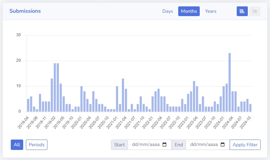This screenshot has width=270, height=160.
Task: Click the Apply Filter button
Action: (x=245, y=145)
